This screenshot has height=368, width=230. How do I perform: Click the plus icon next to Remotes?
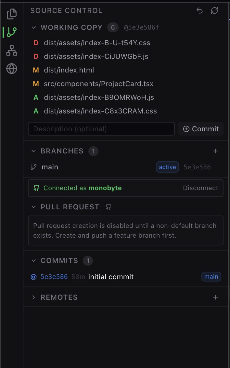(216, 297)
